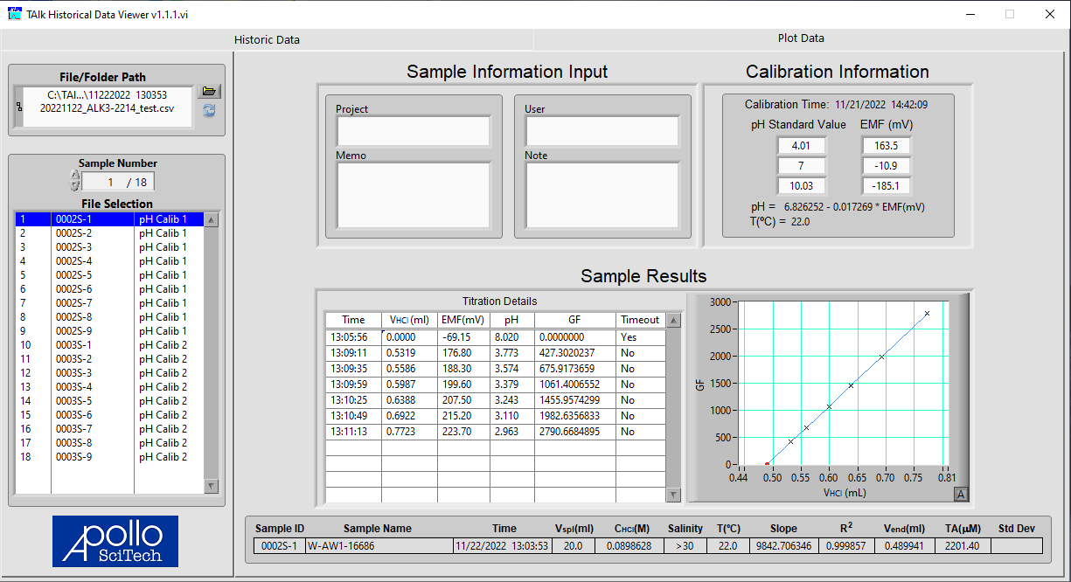Click inside the Memo text box
Screen dimensions: 1071x582
(413, 193)
